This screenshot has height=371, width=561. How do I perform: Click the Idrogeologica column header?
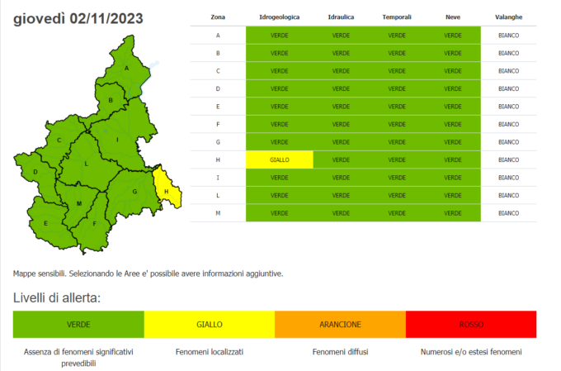click(x=279, y=17)
